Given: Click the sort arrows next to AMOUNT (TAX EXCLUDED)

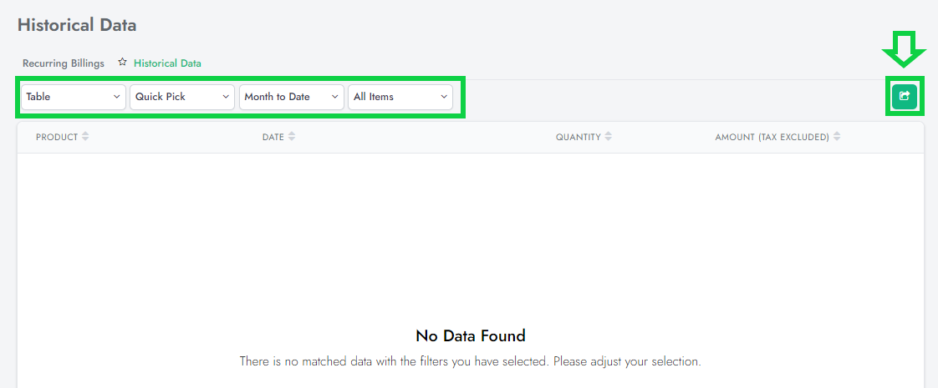Looking at the screenshot, I should tap(837, 137).
